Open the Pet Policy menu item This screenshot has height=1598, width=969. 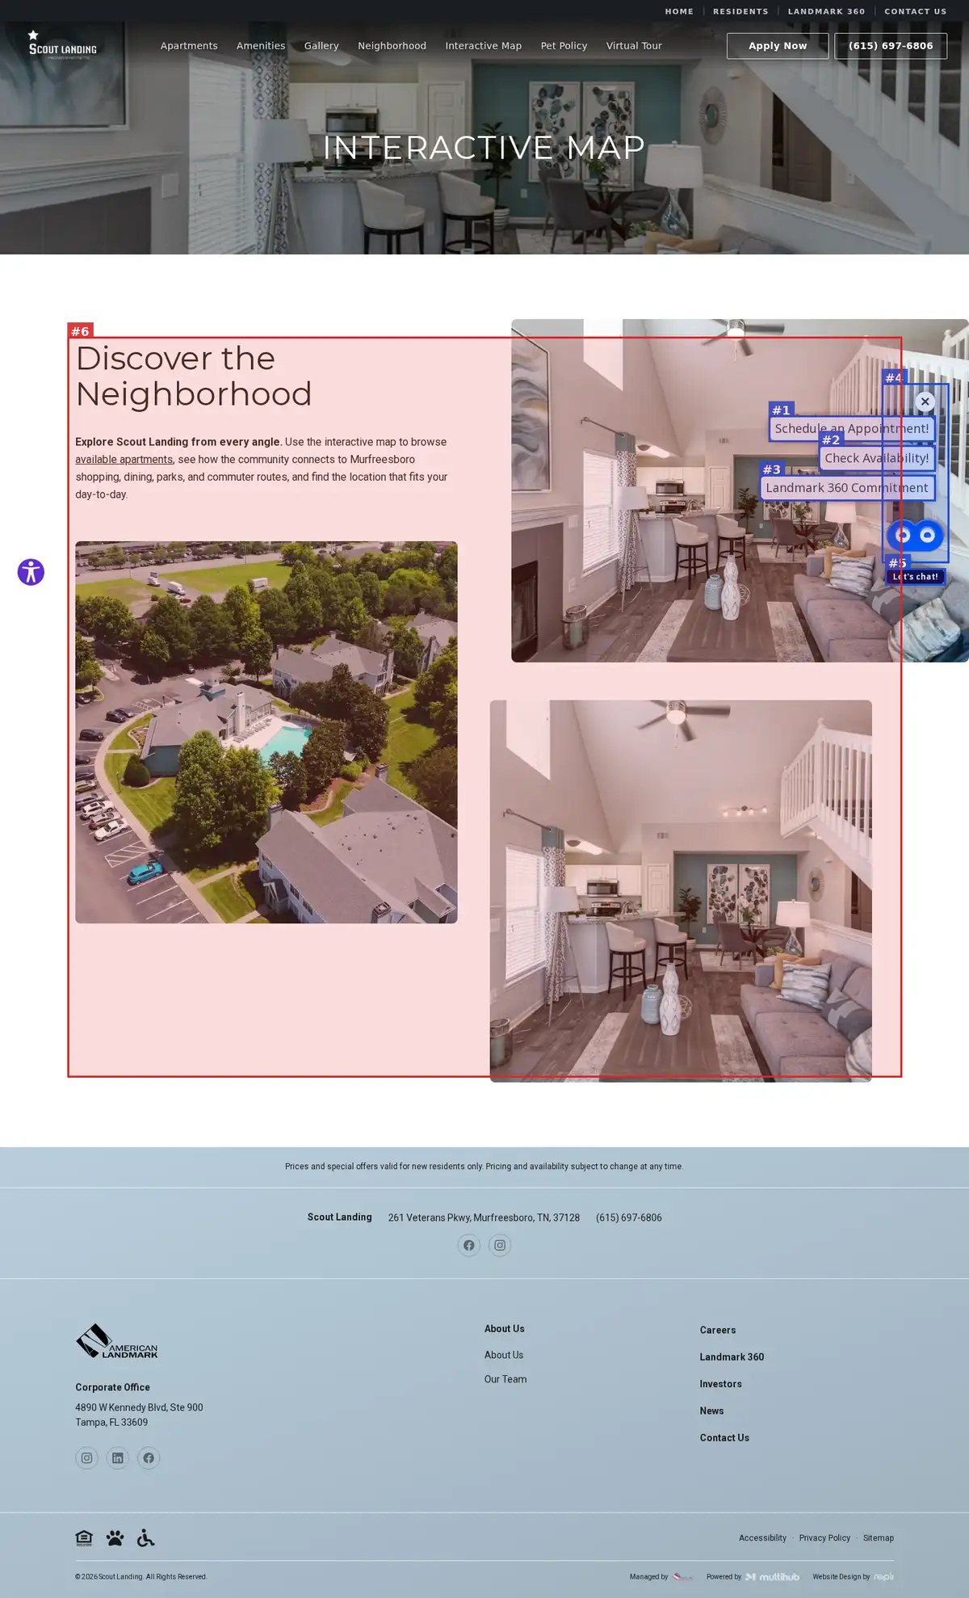coord(564,46)
